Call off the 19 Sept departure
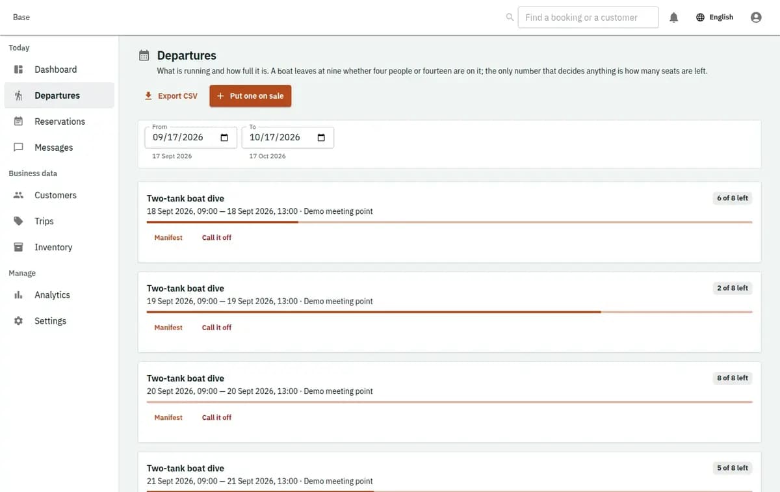The width and height of the screenshot is (780, 492). [x=216, y=328]
